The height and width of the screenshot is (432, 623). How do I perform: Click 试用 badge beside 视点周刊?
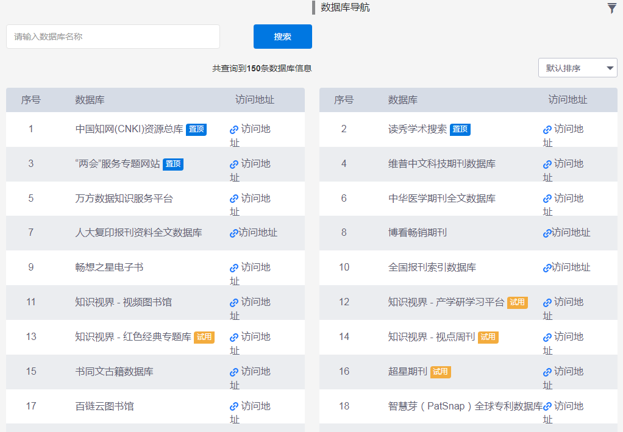(488, 337)
